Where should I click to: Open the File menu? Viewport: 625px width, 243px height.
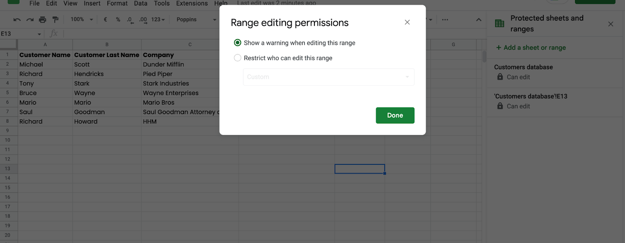[x=34, y=3]
